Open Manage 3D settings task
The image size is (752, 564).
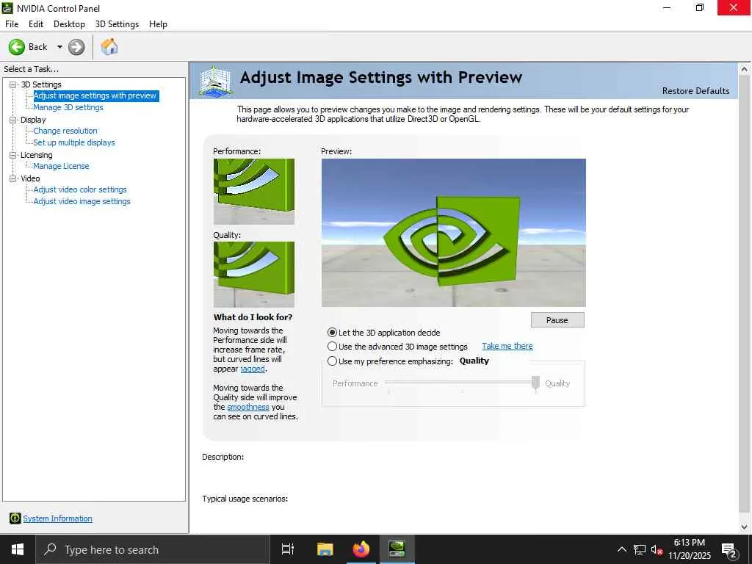pos(68,107)
